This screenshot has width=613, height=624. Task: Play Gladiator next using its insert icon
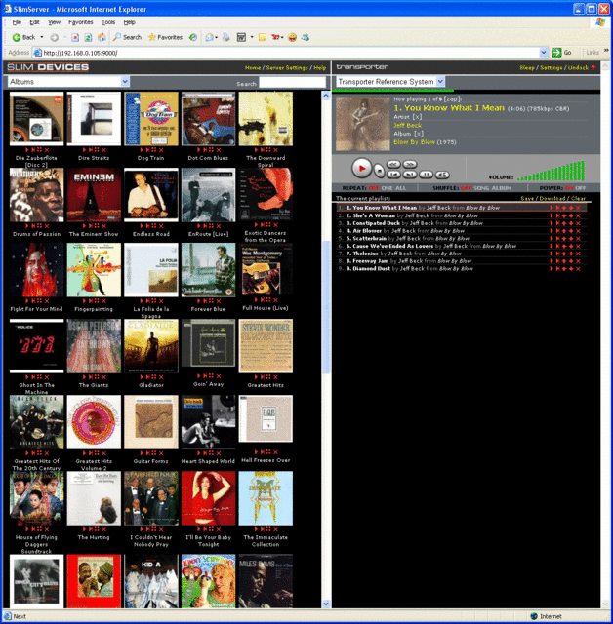tap(148, 377)
